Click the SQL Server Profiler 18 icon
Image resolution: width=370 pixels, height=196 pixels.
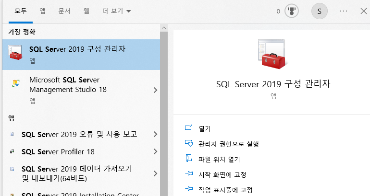pos(12,151)
